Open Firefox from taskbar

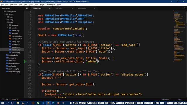(x=58, y=103)
